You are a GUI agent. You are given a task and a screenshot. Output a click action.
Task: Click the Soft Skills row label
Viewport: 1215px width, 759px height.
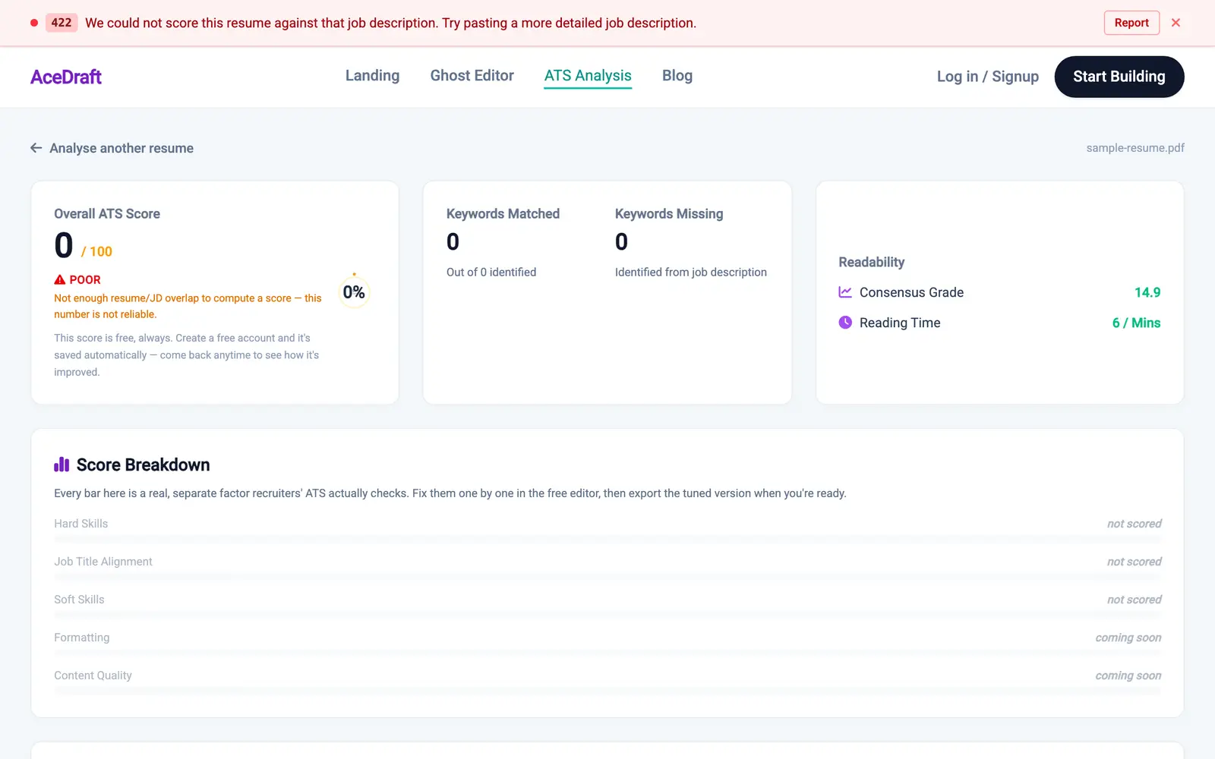pyautogui.click(x=79, y=600)
